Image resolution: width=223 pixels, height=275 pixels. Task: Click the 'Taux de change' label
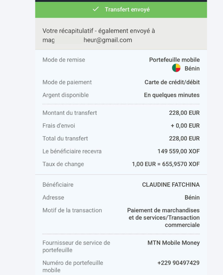click(x=63, y=164)
